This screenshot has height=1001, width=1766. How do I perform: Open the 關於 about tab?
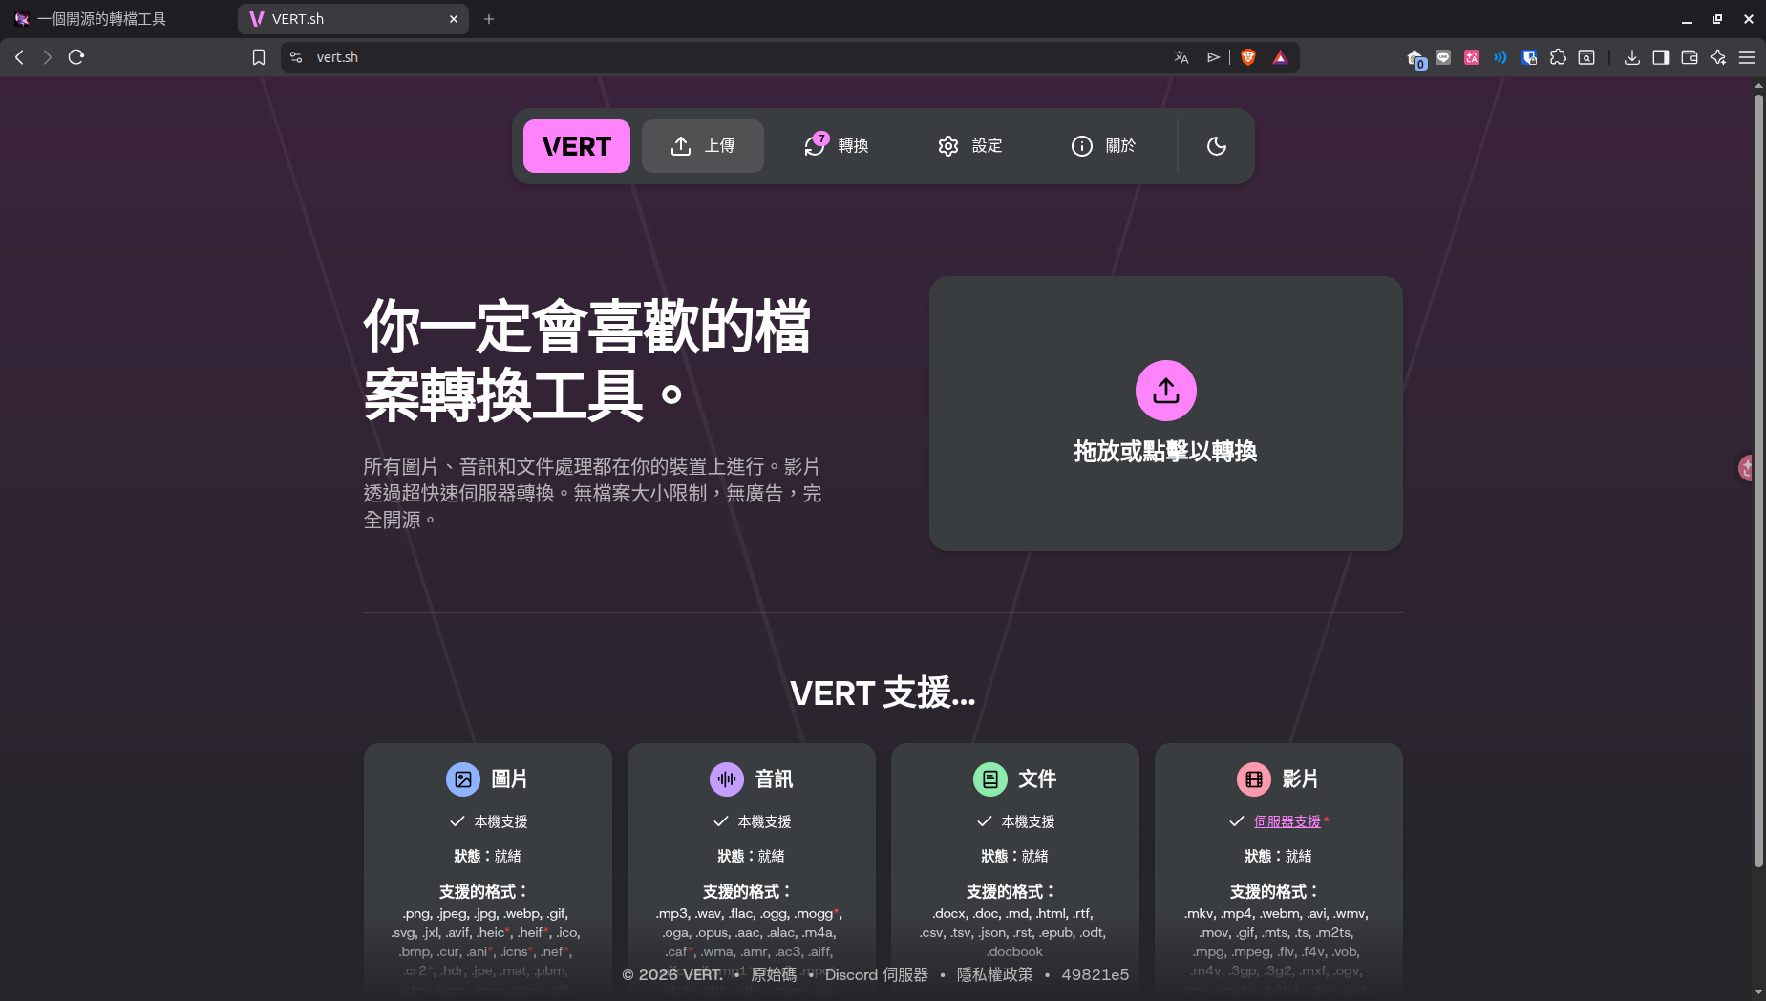[x=1103, y=146]
